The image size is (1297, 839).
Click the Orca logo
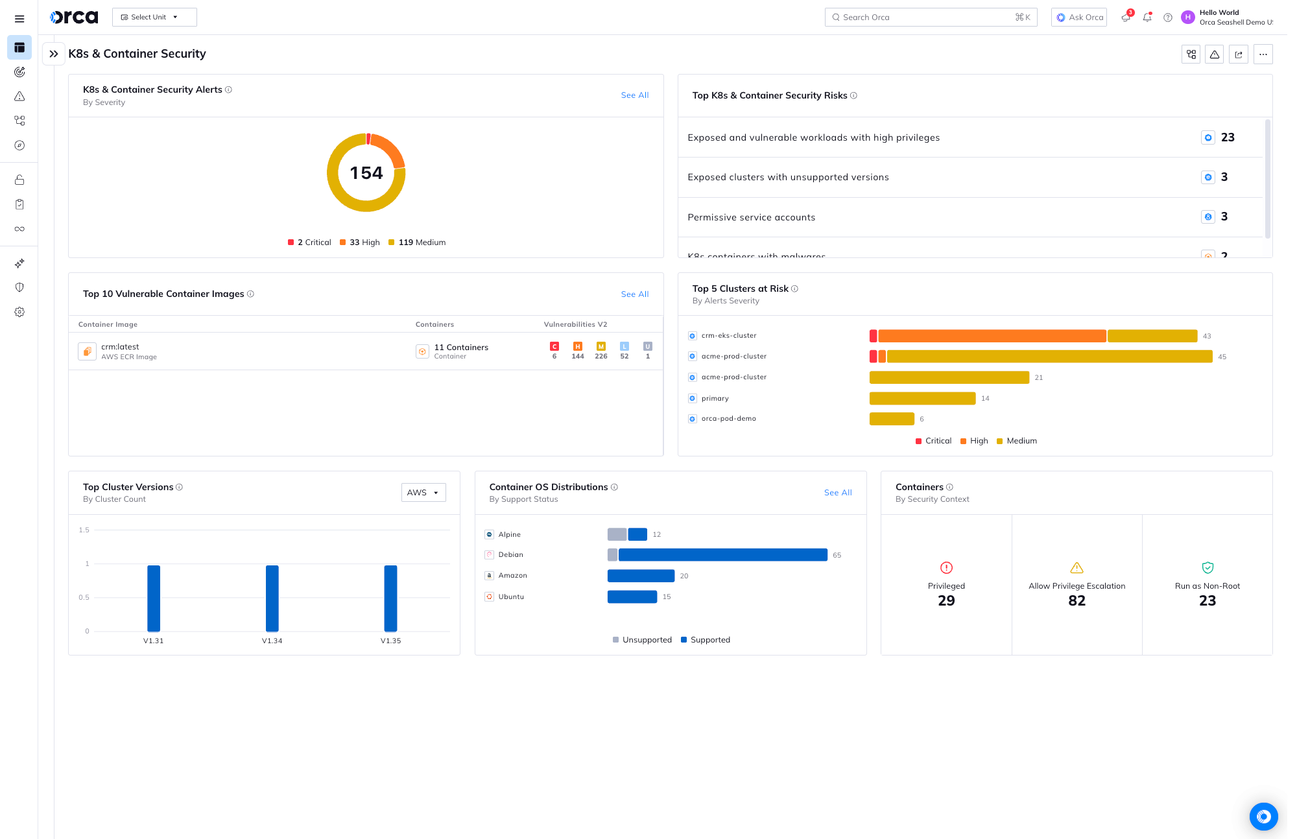tap(74, 18)
